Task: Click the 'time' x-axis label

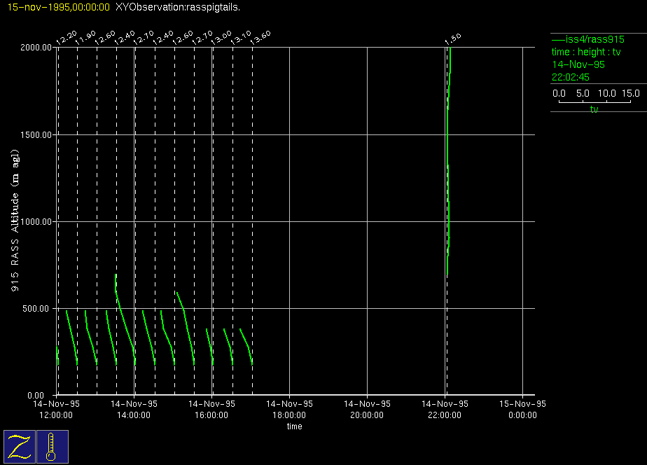Action: (294, 426)
